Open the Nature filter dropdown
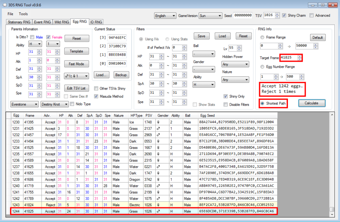The height and width of the screenshot is (222, 340). click(x=235, y=80)
